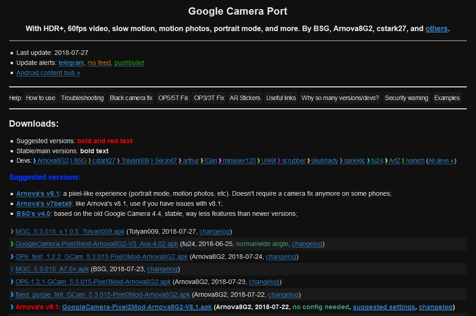The width and height of the screenshot is (476, 316).
Task: Open Why so many versions/devs section
Action: [341, 98]
